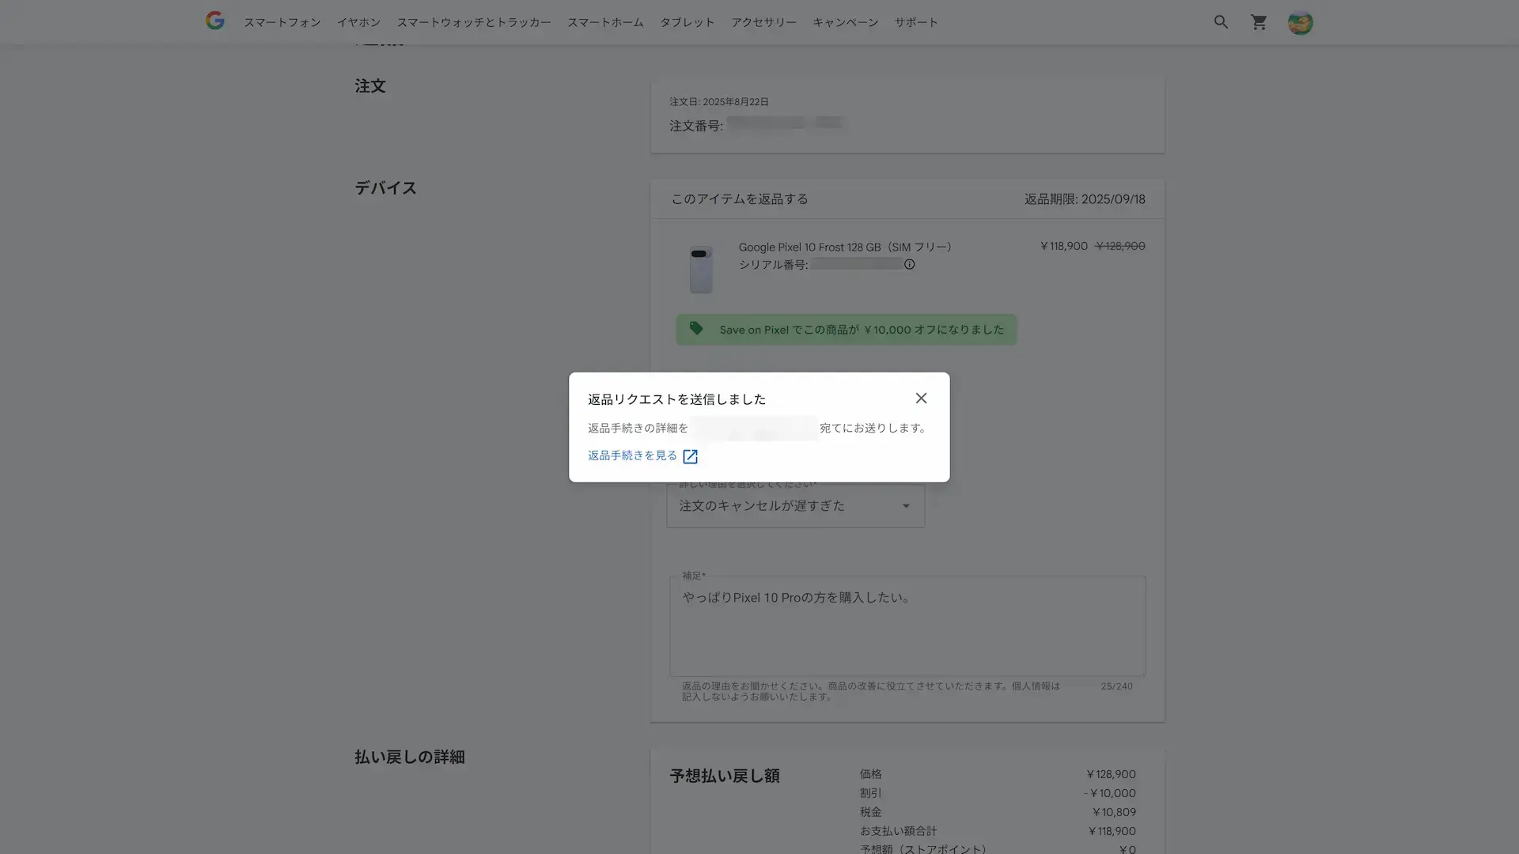1519x854 pixels.
Task: Close the 返品リクエストを送信しました dialog
Action: [x=921, y=398]
